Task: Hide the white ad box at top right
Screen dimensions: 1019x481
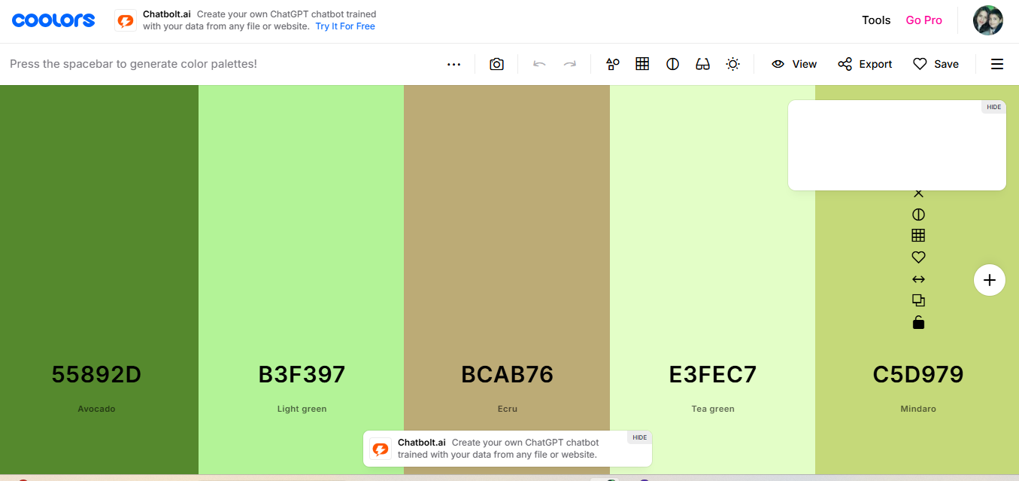Action: click(x=993, y=107)
